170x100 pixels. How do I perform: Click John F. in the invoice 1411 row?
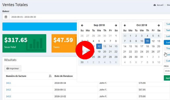pos(103,83)
